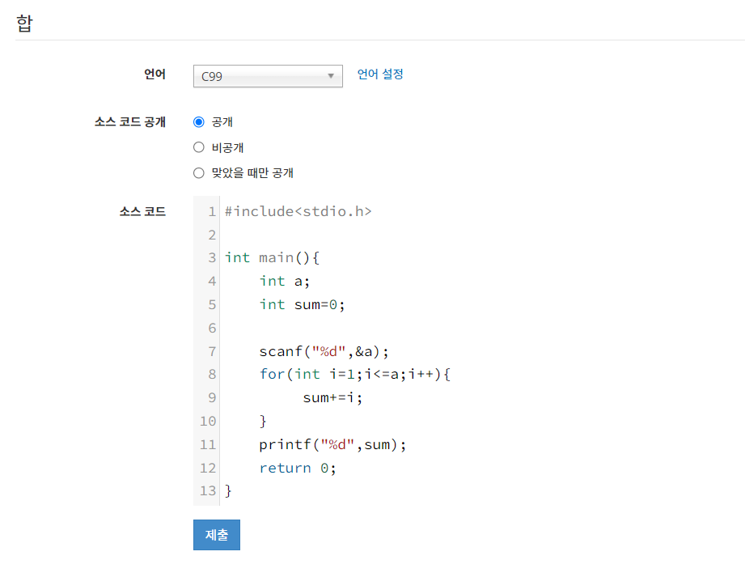Click line number 6 in the gutter
This screenshot has height=577, width=745.
coord(212,328)
